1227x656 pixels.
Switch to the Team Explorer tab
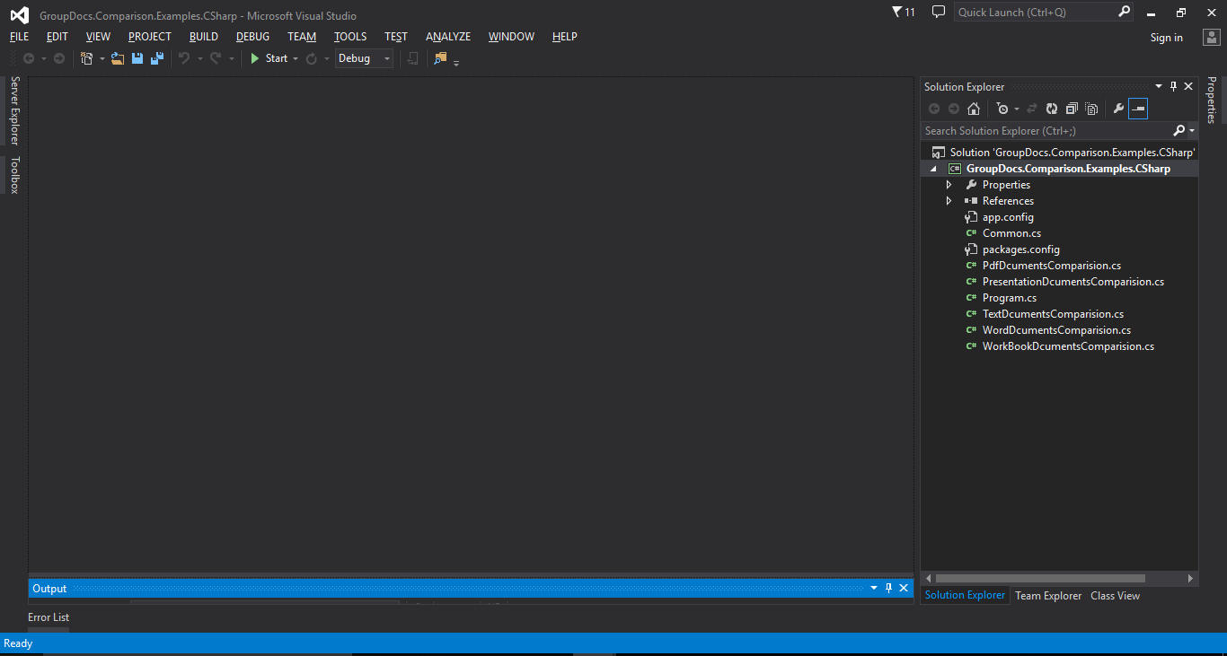tap(1048, 596)
